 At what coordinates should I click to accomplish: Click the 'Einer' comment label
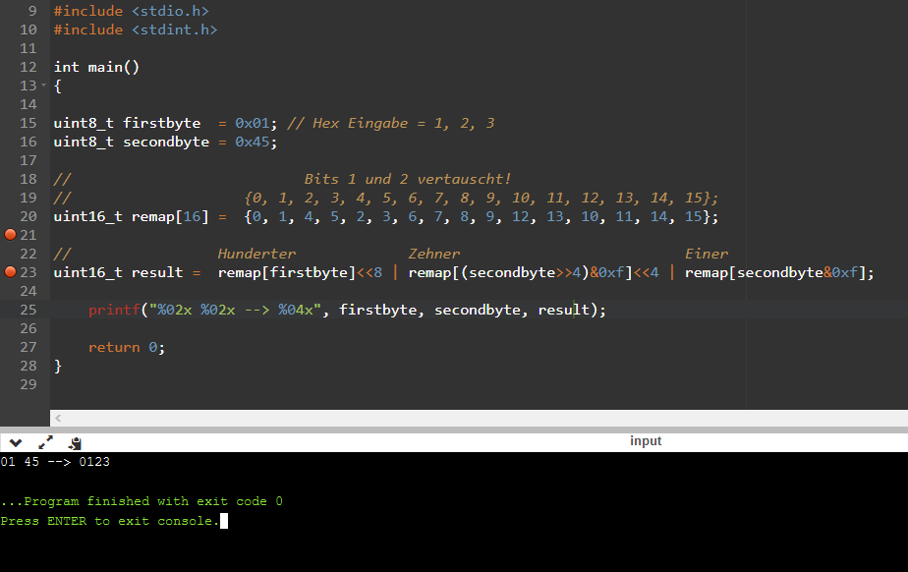pyautogui.click(x=707, y=254)
